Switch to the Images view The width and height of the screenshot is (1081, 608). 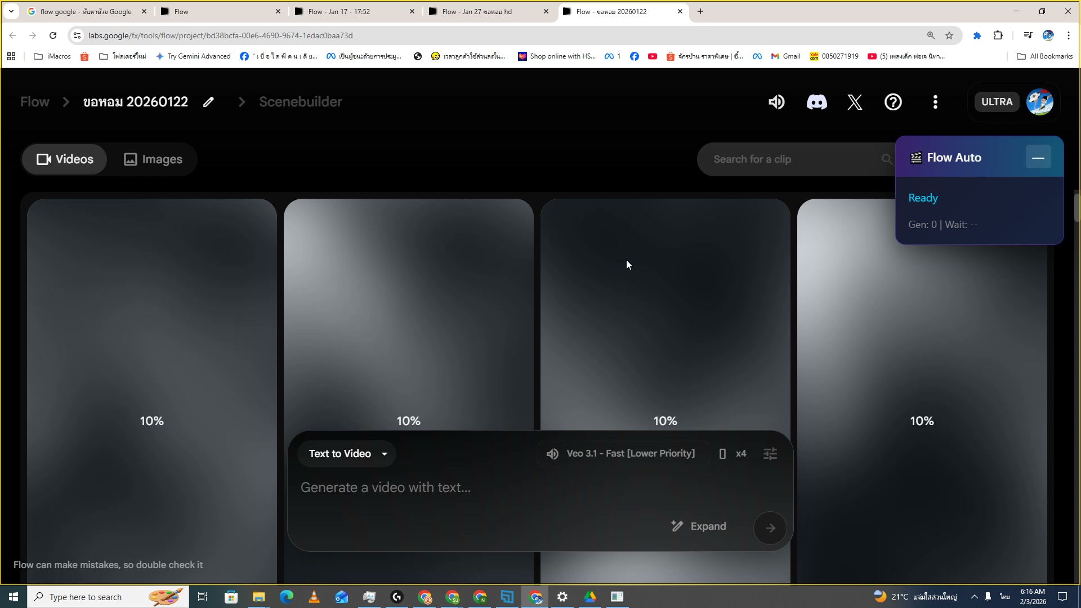[x=153, y=159]
